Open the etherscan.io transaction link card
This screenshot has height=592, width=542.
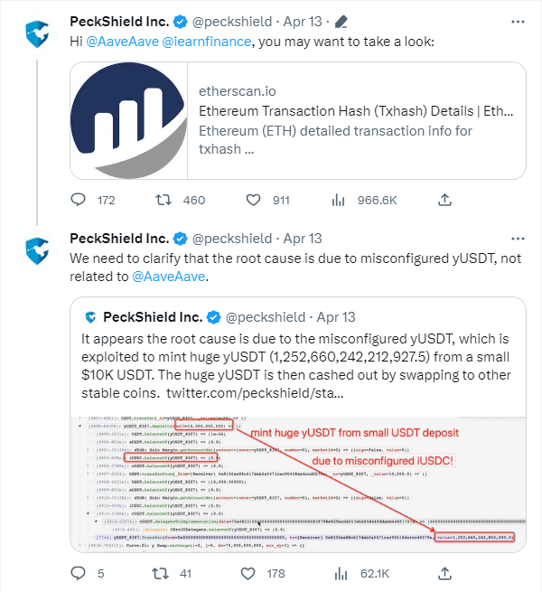(x=298, y=120)
